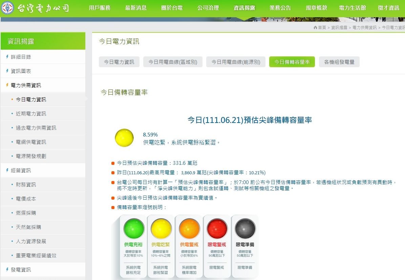Click the 供電吃緊,系統供電餘裕緊澀 status text

point(182,143)
